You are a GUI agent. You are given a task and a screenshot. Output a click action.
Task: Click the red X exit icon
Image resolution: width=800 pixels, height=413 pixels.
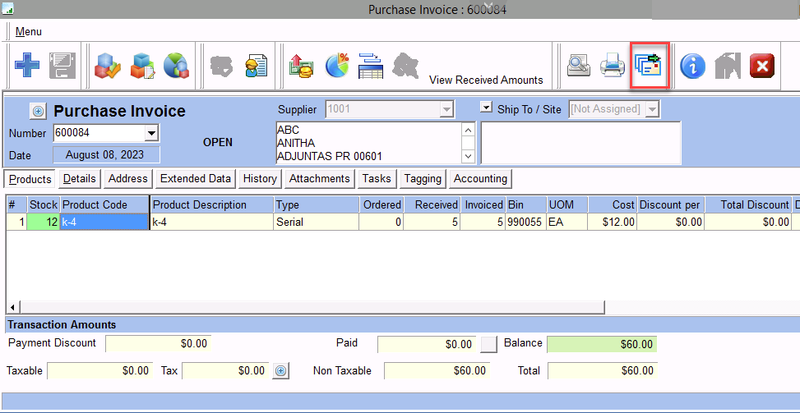tap(762, 65)
